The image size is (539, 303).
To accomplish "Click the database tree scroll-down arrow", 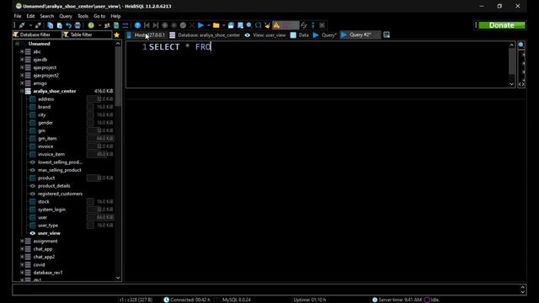I will pyautogui.click(x=118, y=278).
